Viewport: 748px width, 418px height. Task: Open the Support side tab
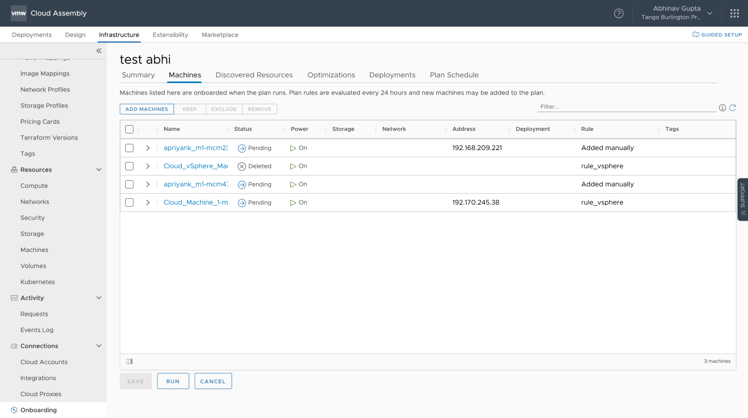[x=743, y=199]
